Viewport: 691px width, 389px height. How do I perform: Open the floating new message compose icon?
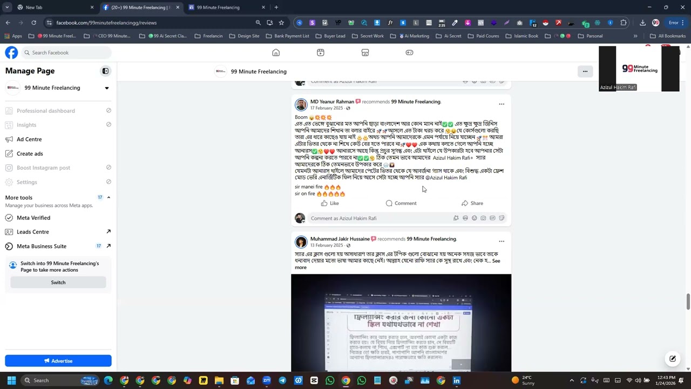673,359
